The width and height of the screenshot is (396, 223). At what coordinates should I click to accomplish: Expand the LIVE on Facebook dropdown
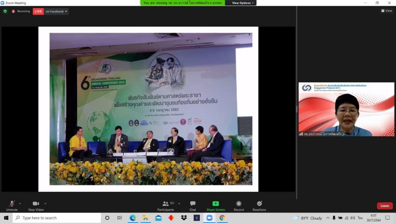click(56, 11)
